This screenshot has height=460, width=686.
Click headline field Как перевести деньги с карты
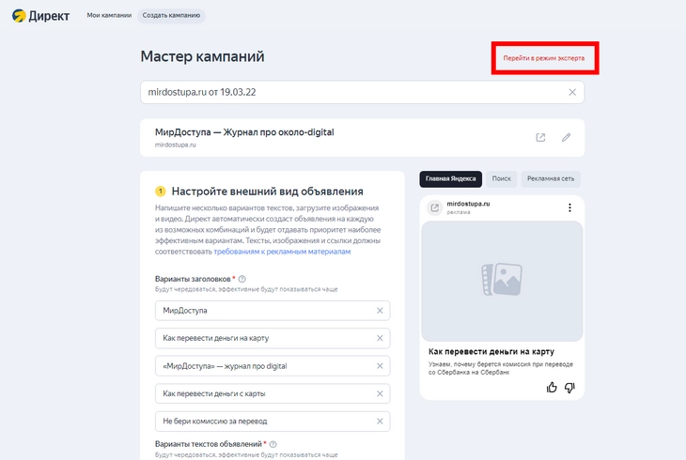pos(273,393)
